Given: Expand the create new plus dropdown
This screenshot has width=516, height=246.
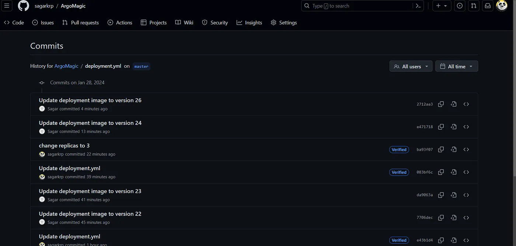Looking at the screenshot, I should point(442,6).
